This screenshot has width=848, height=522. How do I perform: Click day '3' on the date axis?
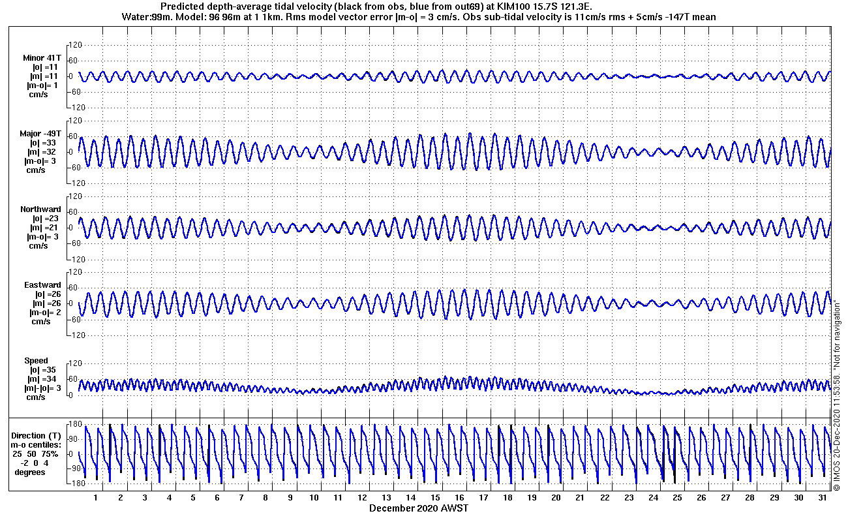145,498
